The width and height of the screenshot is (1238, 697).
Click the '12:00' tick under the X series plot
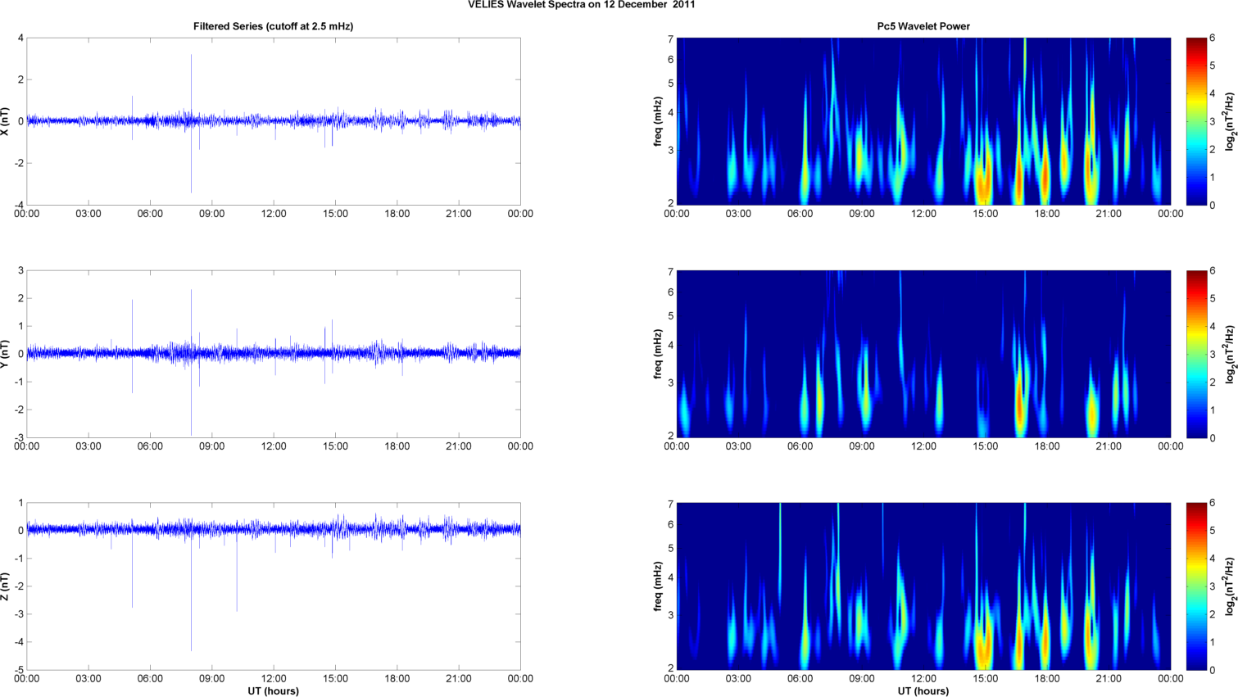click(274, 214)
